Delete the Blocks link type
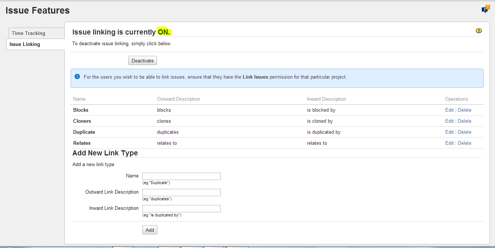Viewport: 495px width, 248px height. [464, 110]
